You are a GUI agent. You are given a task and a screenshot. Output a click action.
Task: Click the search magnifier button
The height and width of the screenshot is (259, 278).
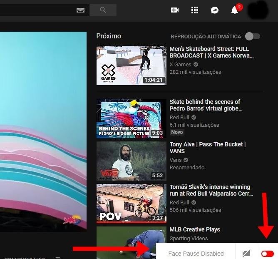pos(103,10)
